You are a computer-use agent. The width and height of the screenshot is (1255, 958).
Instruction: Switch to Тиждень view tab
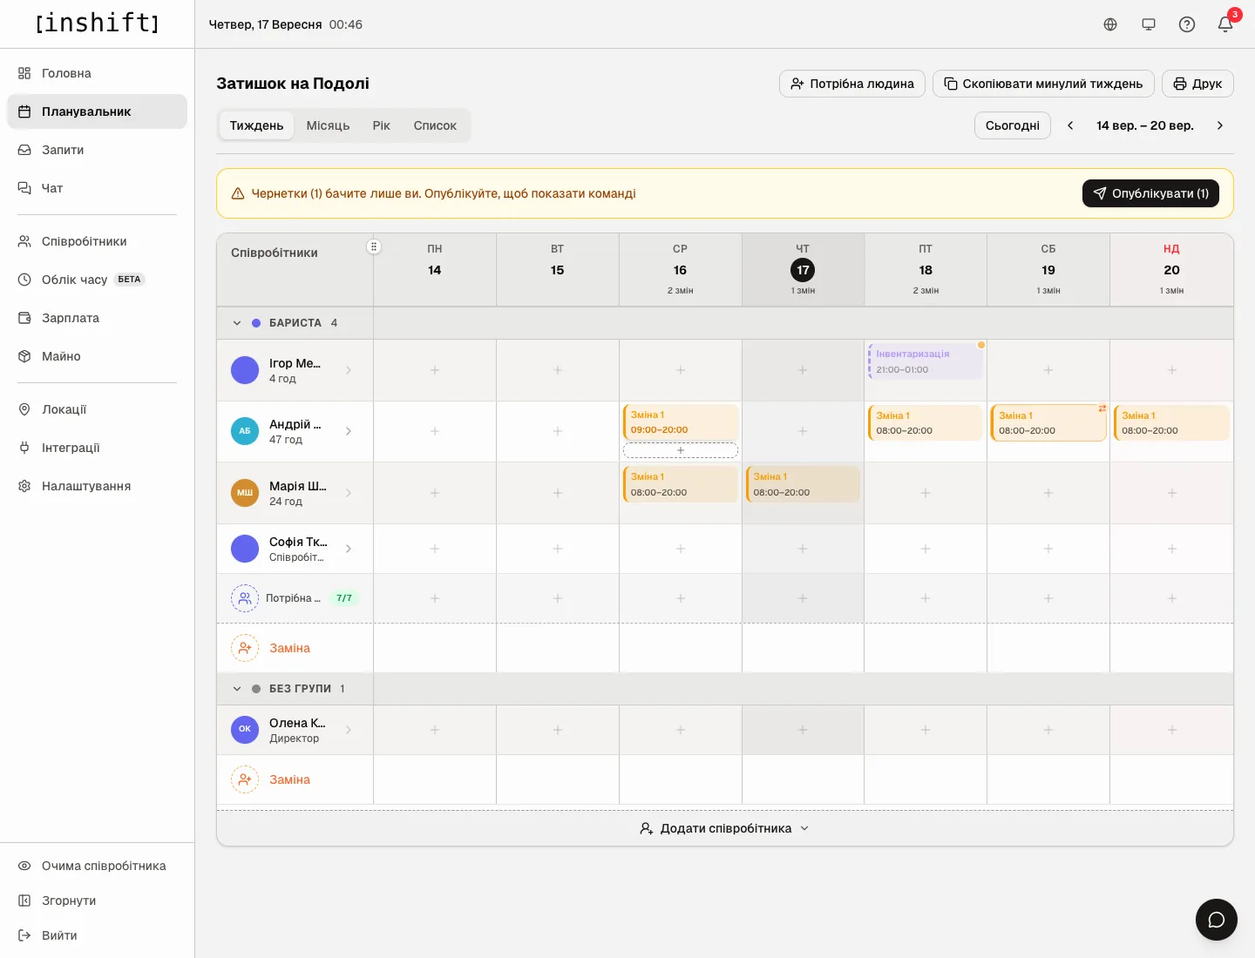coord(256,125)
